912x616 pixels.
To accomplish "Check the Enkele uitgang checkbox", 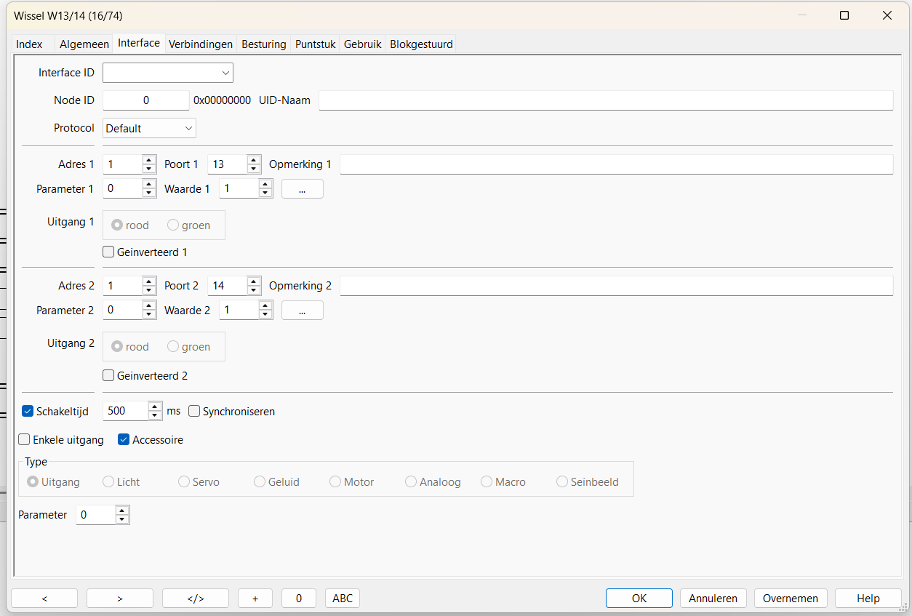I will pos(25,440).
